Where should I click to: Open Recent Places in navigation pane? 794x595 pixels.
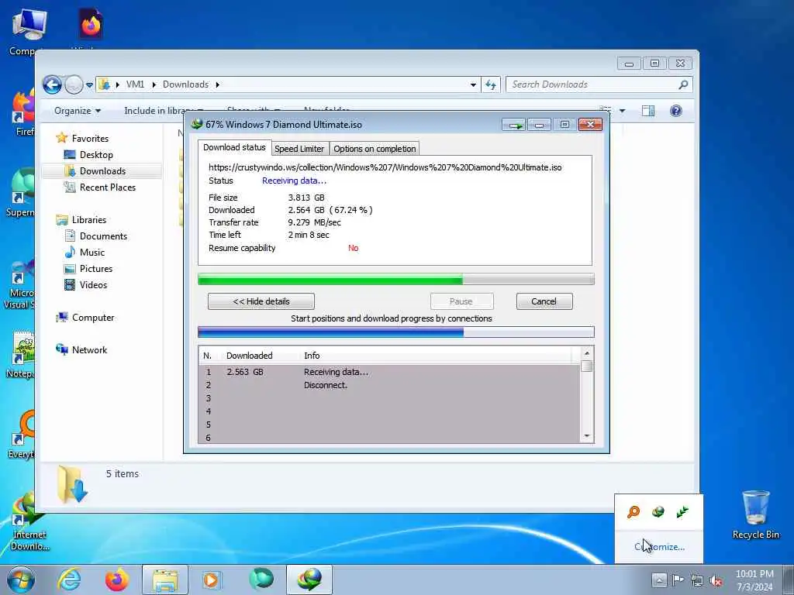[x=107, y=187]
